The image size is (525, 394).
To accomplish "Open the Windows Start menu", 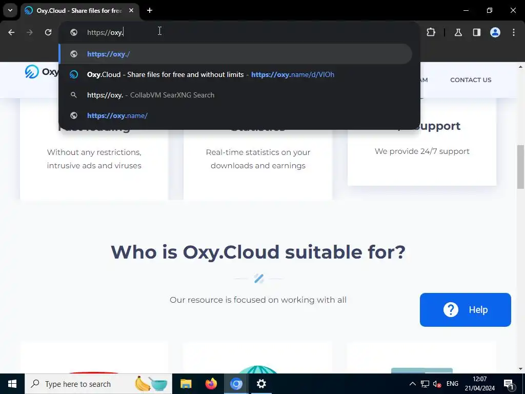I will click(12, 384).
